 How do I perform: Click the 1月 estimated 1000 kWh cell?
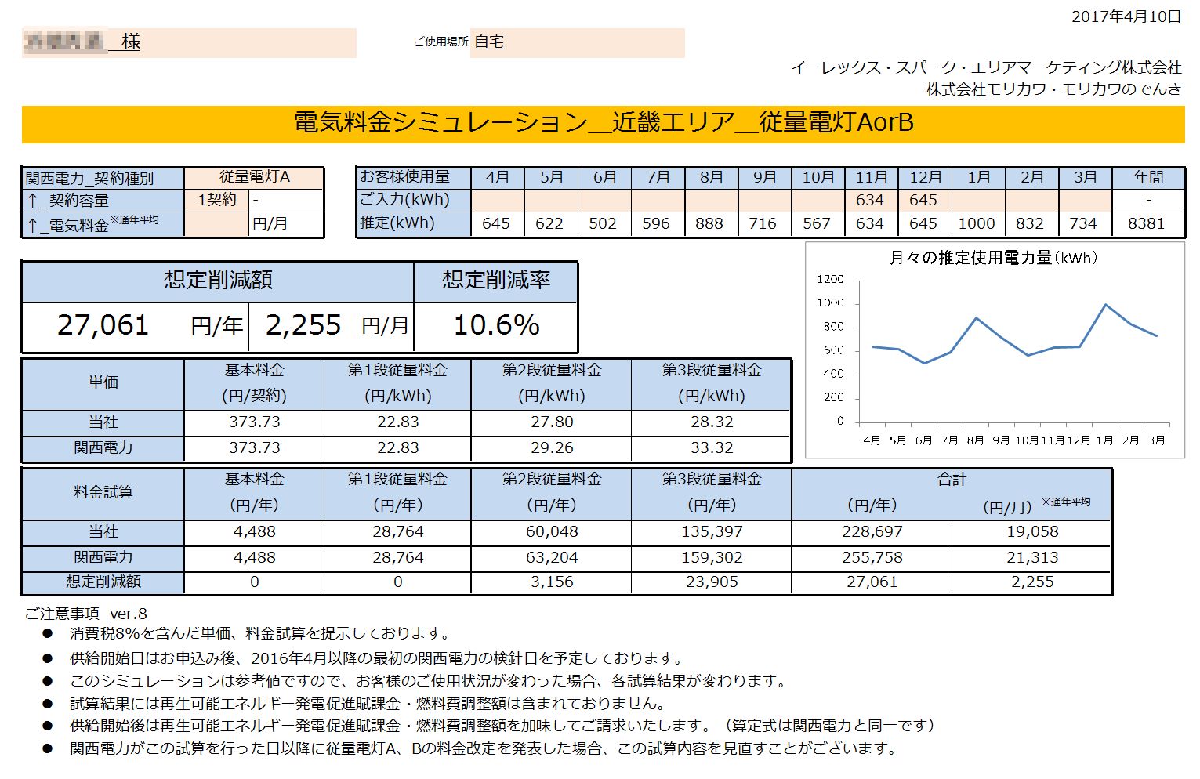(977, 224)
